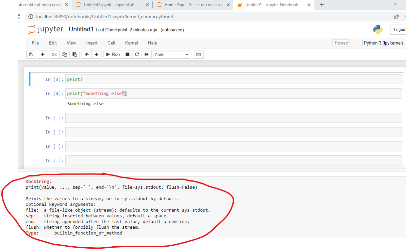
Task: Save and checkpoint the notebook
Action: click(31, 54)
